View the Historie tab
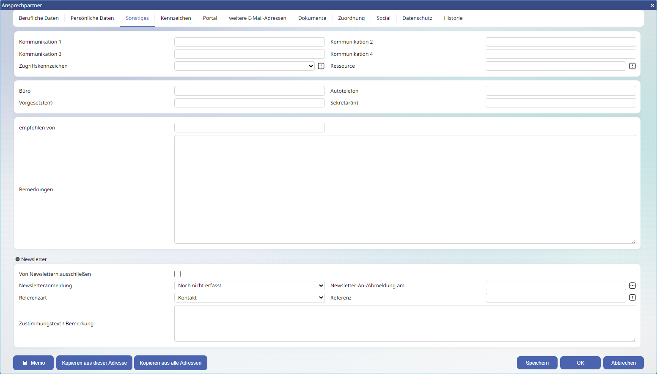This screenshot has width=657, height=374. [x=454, y=18]
